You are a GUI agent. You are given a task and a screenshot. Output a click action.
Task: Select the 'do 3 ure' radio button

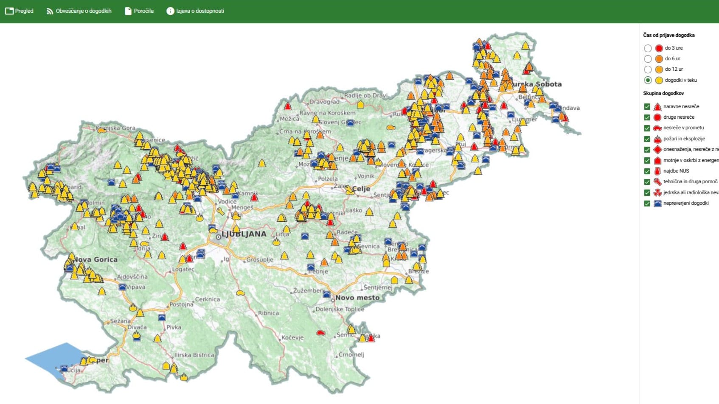pos(648,48)
